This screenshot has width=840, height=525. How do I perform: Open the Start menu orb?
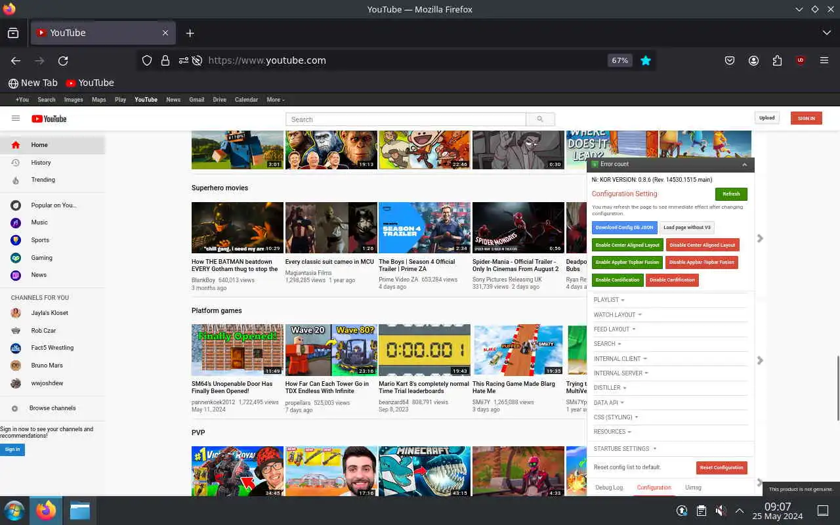pos(14,510)
